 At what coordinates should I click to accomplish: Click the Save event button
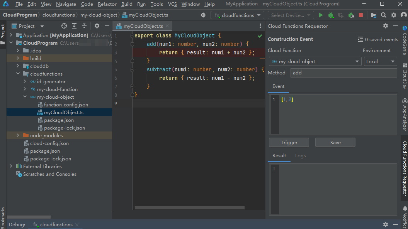335,142
